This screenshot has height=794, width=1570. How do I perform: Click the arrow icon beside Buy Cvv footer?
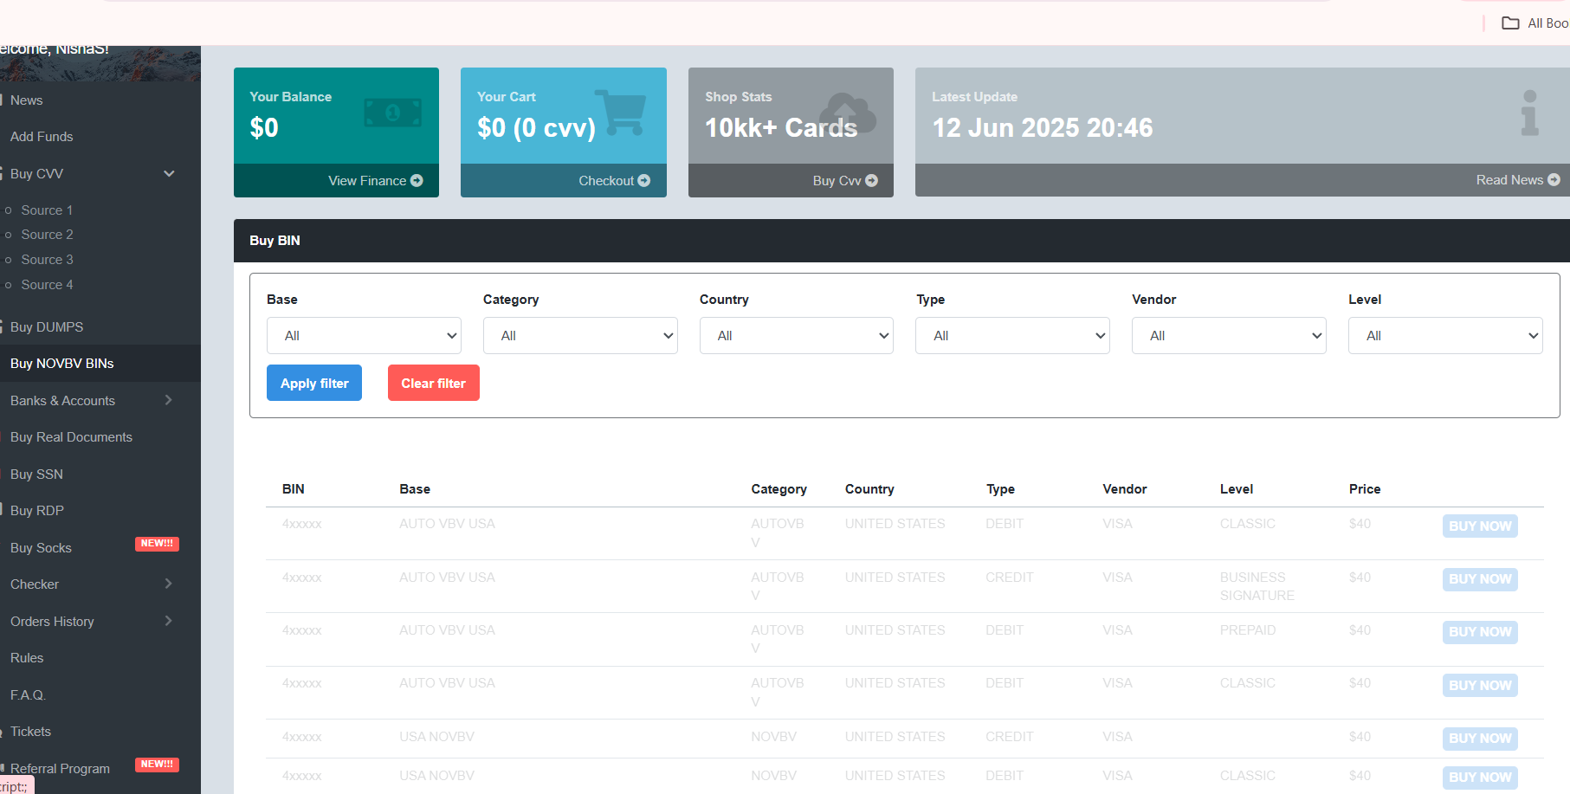pyautogui.click(x=871, y=180)
